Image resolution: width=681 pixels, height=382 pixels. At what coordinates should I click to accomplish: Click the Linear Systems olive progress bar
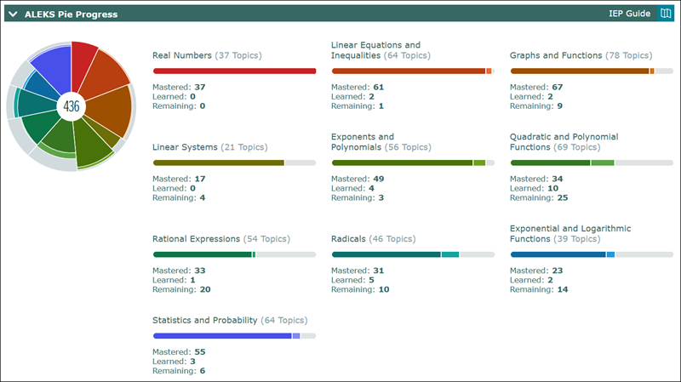(234, 162)
